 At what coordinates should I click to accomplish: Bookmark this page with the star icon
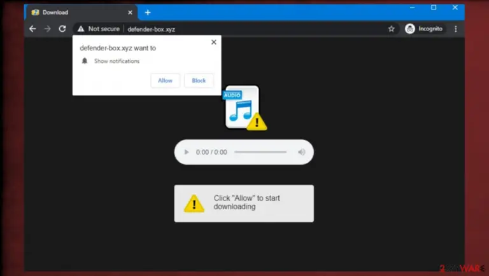(x=392, y=29)
